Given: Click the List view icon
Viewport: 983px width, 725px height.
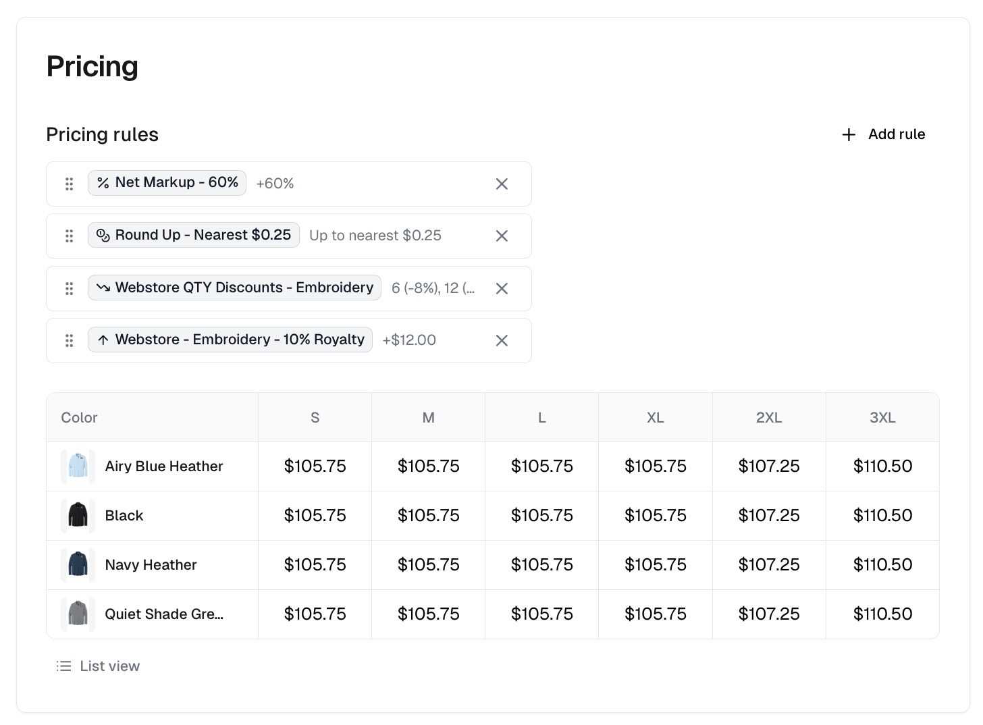Looking at the screenshot, I should 63,666.
